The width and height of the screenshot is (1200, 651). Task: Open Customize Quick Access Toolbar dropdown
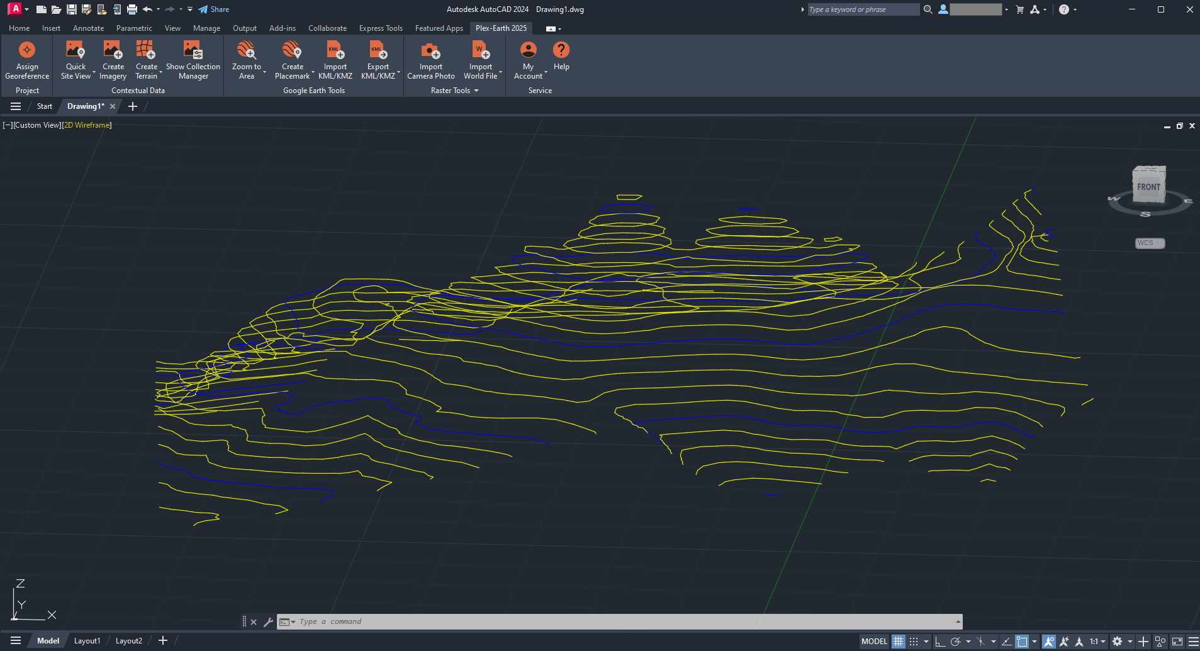coord(190,9)
